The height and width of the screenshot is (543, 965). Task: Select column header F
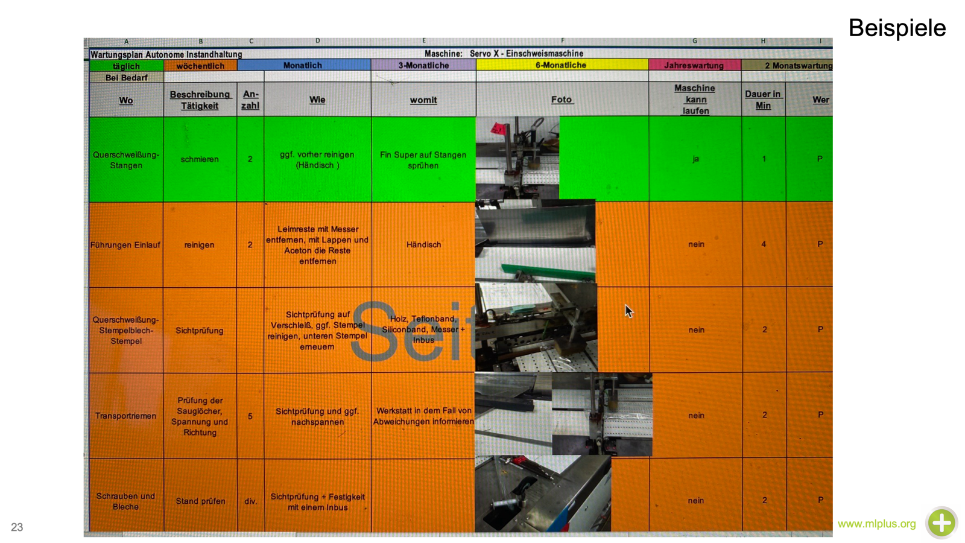[x=562, y=41]
